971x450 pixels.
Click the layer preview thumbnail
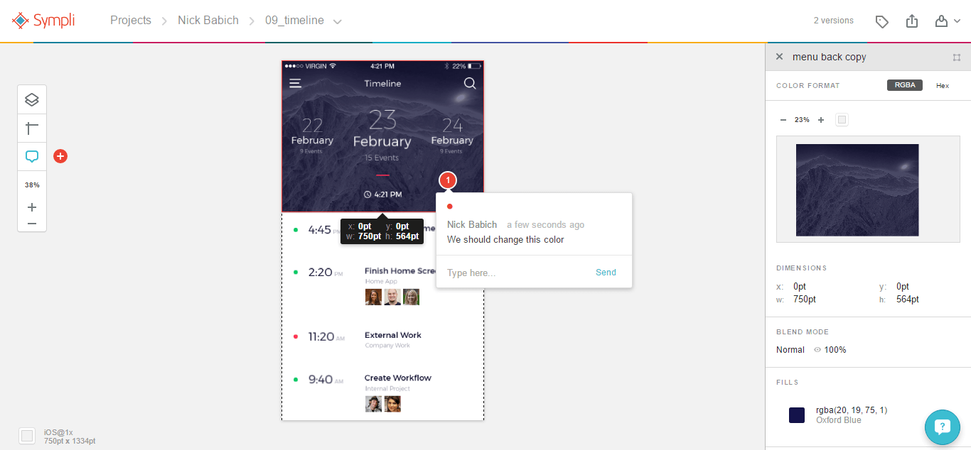point(857,190)
